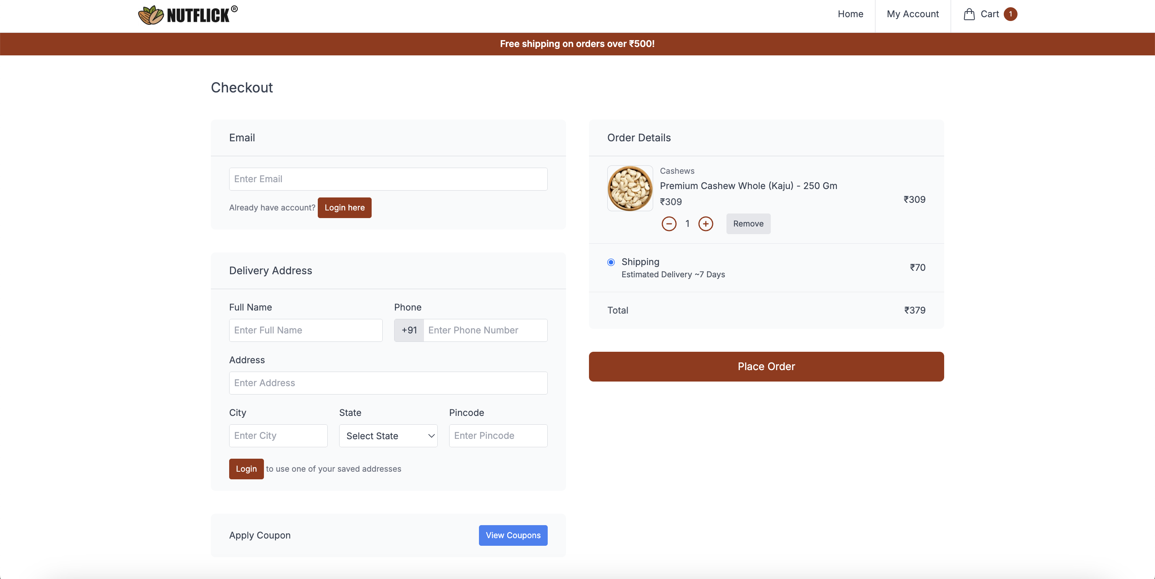Remove the cashew item from order

click(748, 223)
